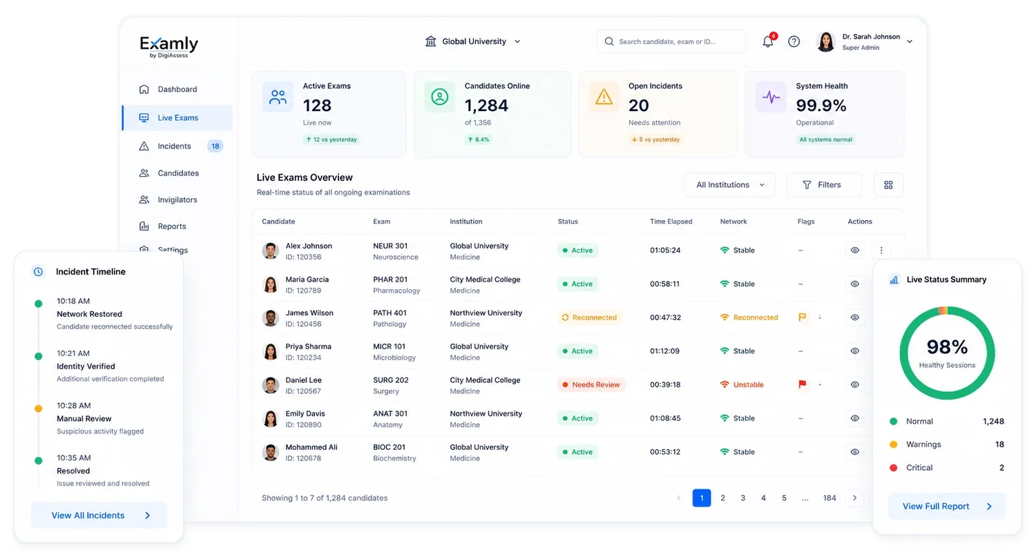The image size is (1036, 559).
Task: Select Live Exams in the sidebar
Action: [x=177, y=118]
